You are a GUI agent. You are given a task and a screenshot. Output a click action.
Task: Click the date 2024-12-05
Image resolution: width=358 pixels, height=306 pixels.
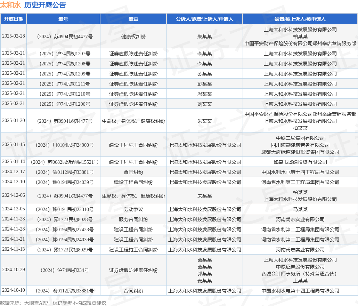point(14,209)
